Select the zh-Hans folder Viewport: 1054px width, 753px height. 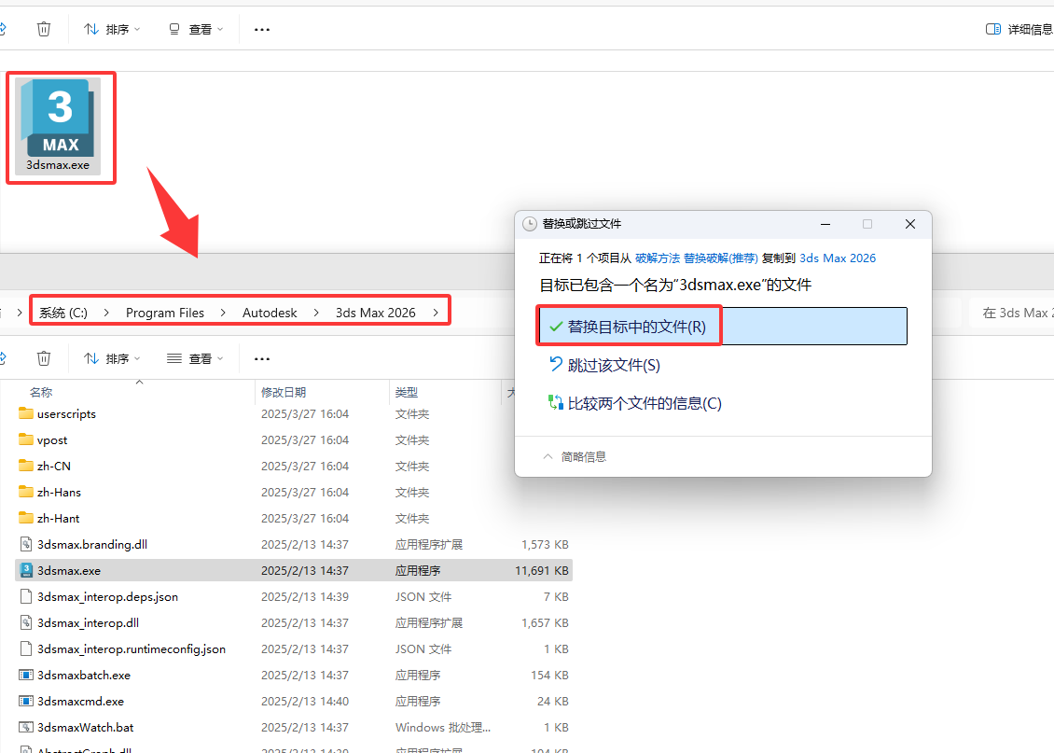(x=59, y=492)
